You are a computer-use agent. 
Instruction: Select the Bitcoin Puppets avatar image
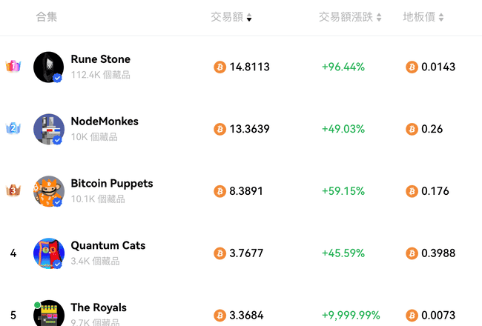[48, 191]
